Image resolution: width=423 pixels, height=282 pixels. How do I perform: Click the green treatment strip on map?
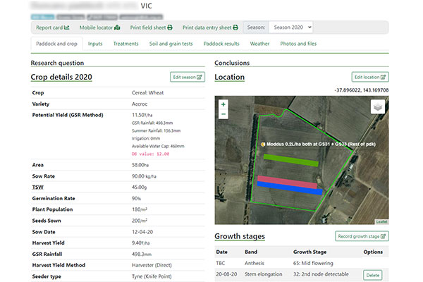pyautogui.click(x=290, y=160)
